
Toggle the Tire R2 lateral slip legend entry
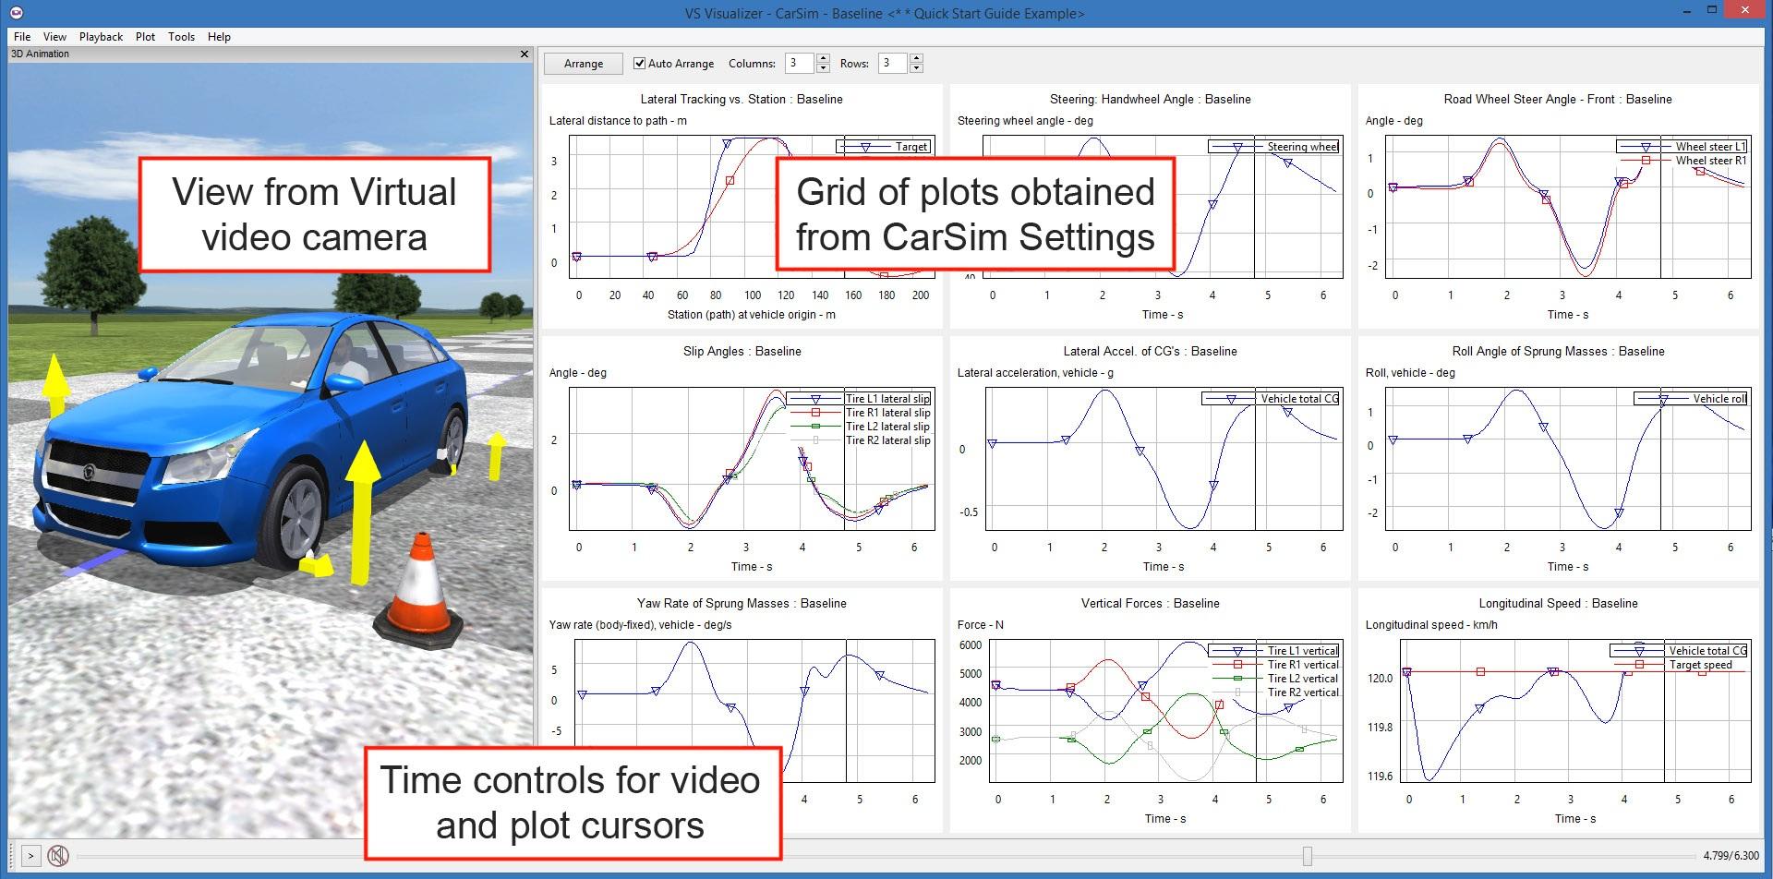(886, 439)
